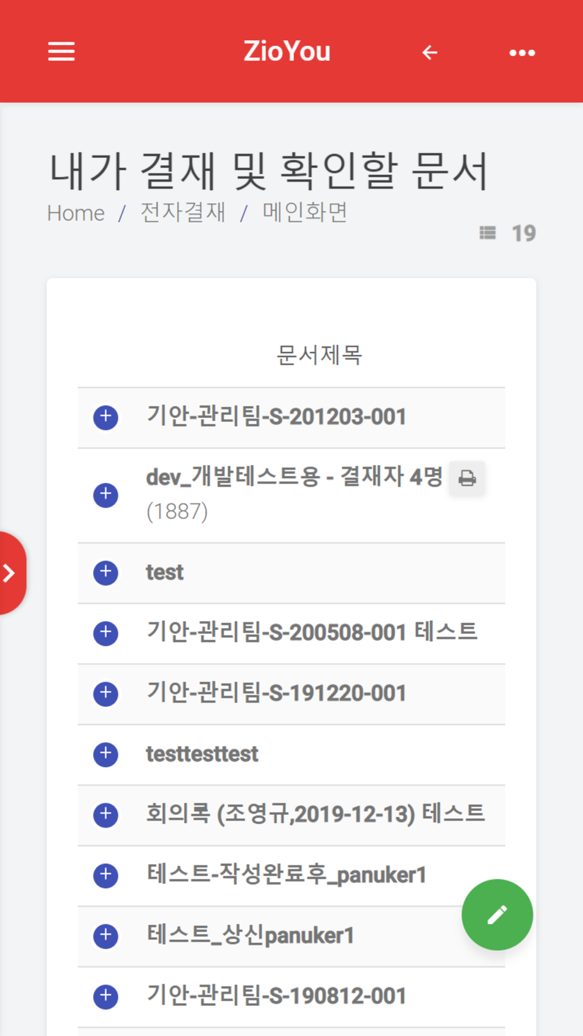Click the printer icon on dev_개발테스트용 row
The height and width of the screenshot is (1036, 583).
(x=467, y=478)
